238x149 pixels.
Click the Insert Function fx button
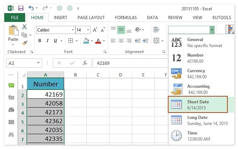[85, 63]
